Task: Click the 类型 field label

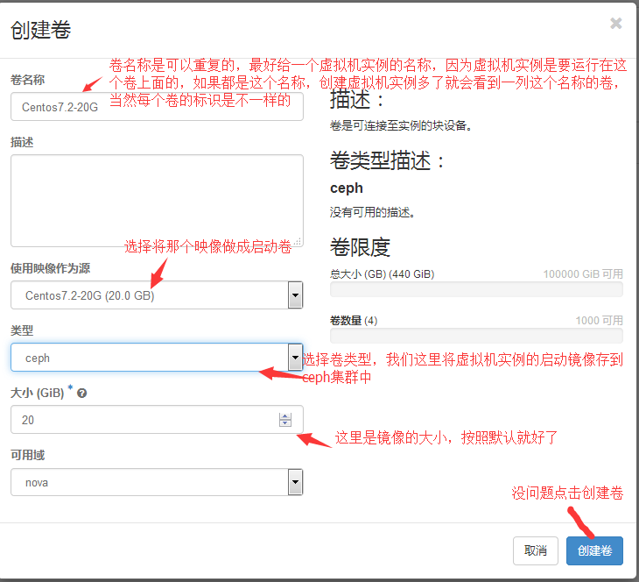Action: (22, 330)
